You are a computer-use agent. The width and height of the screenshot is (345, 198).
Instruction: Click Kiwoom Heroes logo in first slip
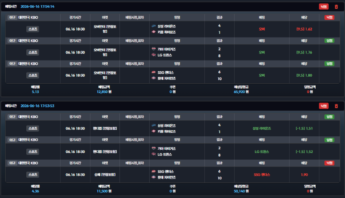click(154, 32)
